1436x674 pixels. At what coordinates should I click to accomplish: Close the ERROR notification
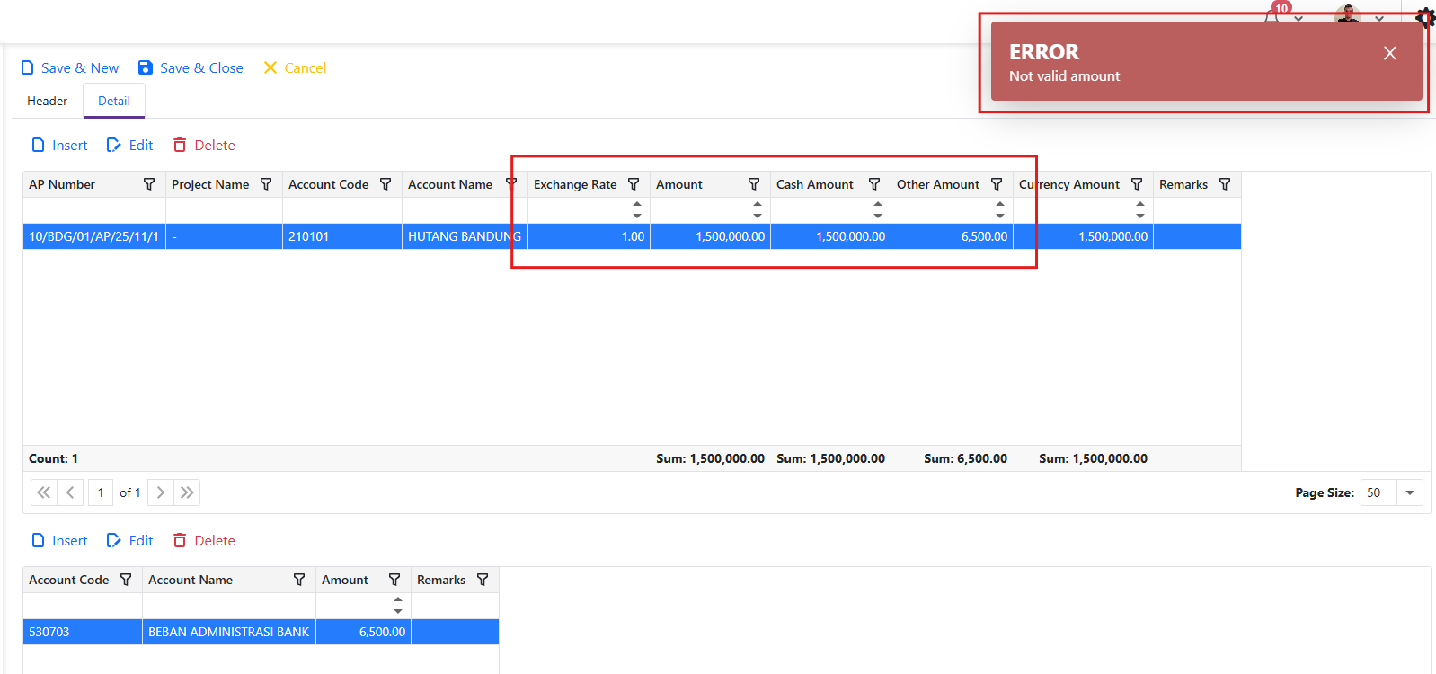coord(1390,53)
